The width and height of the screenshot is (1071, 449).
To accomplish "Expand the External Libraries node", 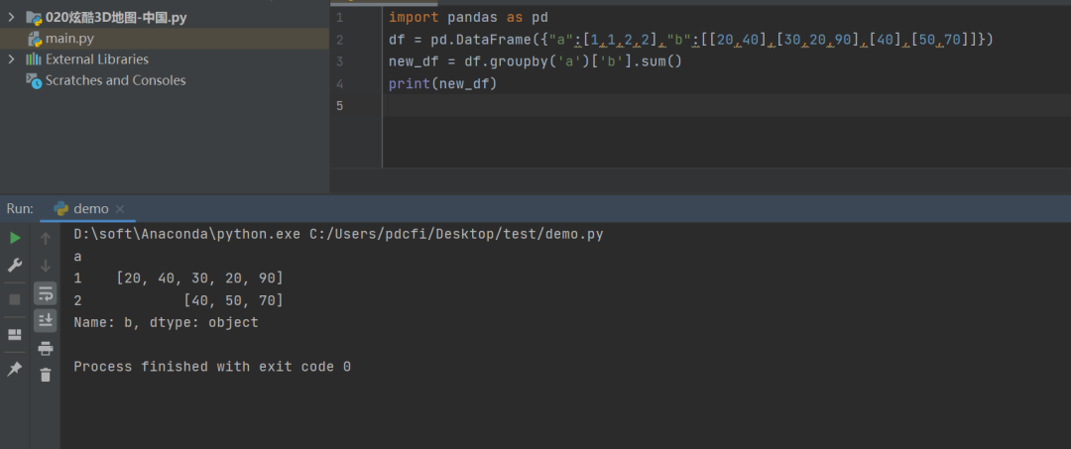I will click(11, 59).
